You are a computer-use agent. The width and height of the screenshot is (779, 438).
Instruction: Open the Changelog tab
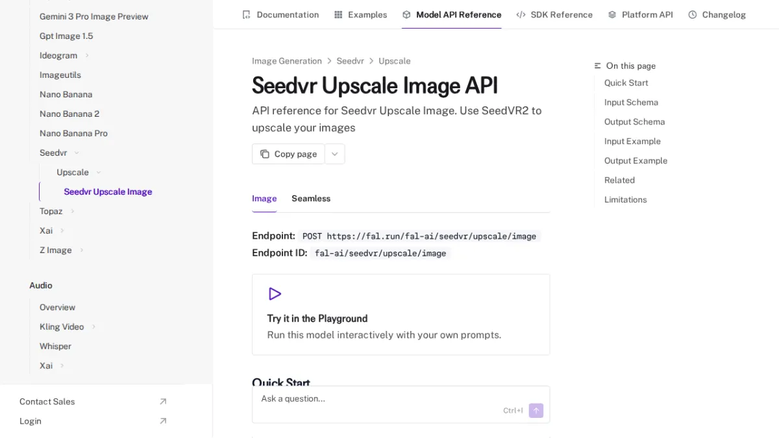coord(717,14)
